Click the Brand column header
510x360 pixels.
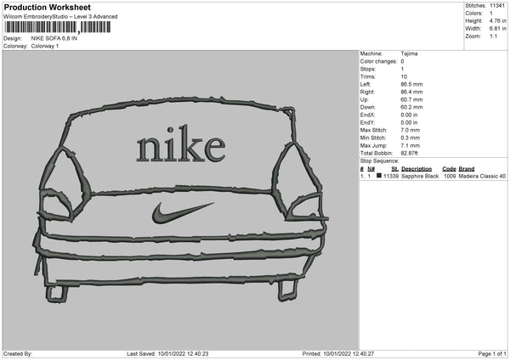(467, 169)
